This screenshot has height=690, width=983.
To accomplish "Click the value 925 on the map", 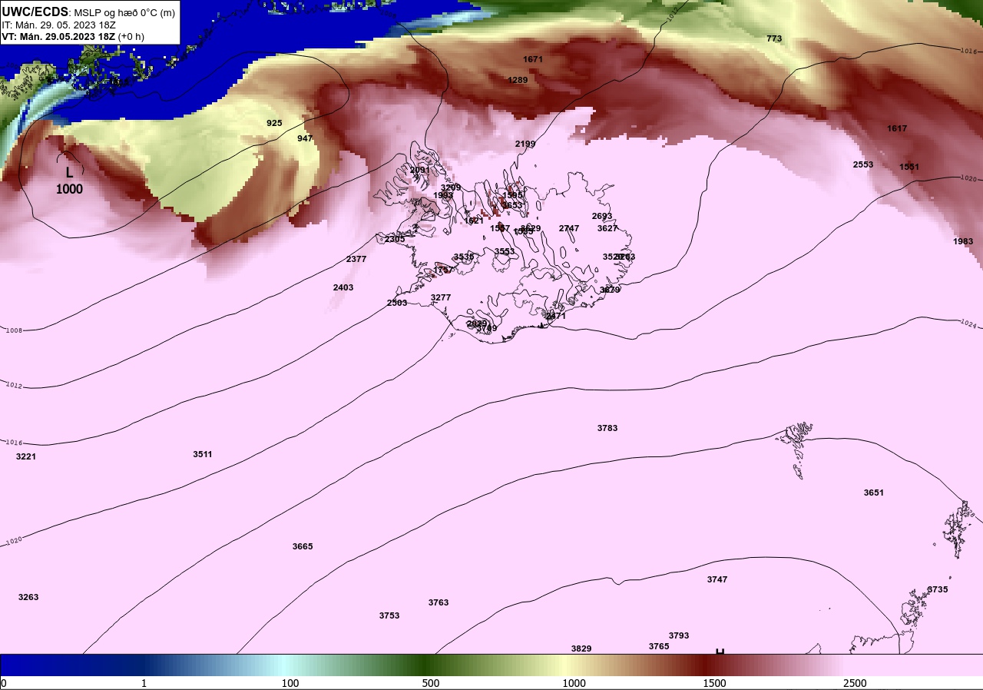I will (x=274, y=123).
